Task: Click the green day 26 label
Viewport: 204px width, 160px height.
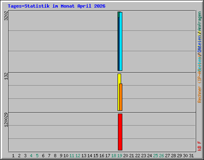Action: click(161, 156)
